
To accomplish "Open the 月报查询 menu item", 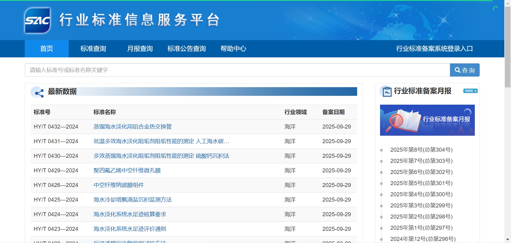I will pos(140,49).
